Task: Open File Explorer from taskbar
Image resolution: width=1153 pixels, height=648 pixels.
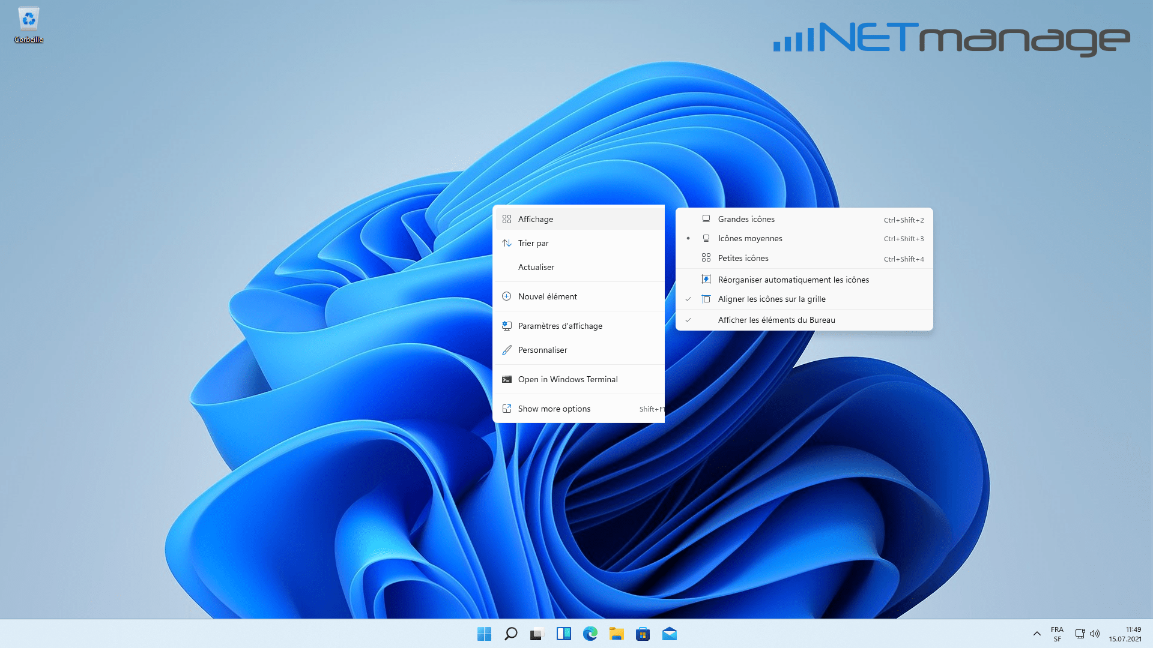Action: coord(616,634)
